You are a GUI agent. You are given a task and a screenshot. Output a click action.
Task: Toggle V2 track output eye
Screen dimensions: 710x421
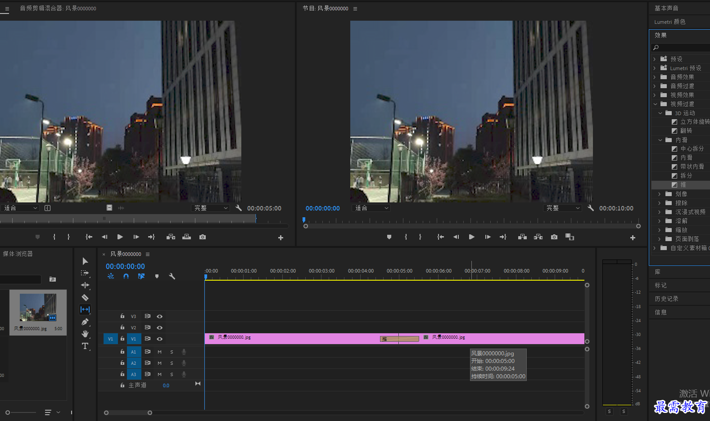[159, 328]
